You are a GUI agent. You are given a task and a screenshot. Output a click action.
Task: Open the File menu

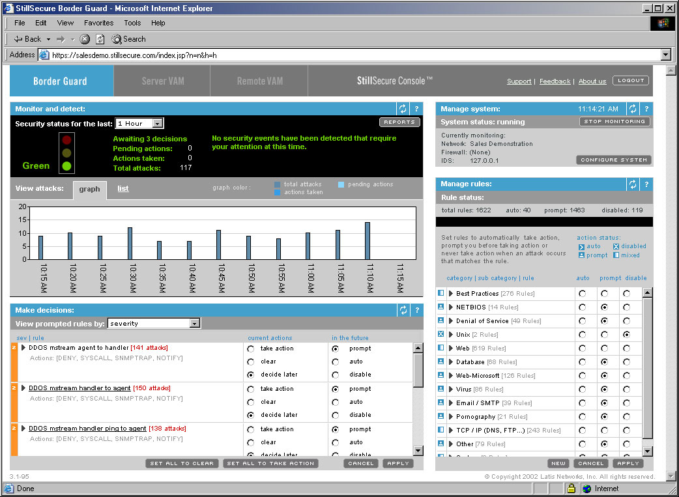[20, 23]
